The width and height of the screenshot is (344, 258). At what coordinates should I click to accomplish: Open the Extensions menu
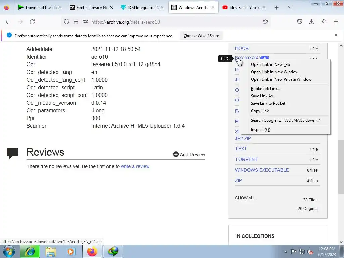pos(324,22)
